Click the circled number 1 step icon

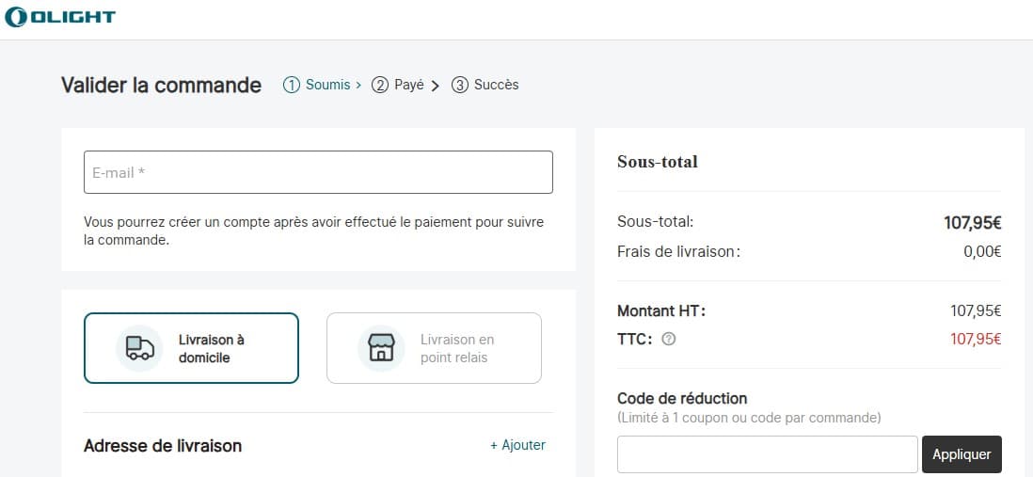pos(292,85)
